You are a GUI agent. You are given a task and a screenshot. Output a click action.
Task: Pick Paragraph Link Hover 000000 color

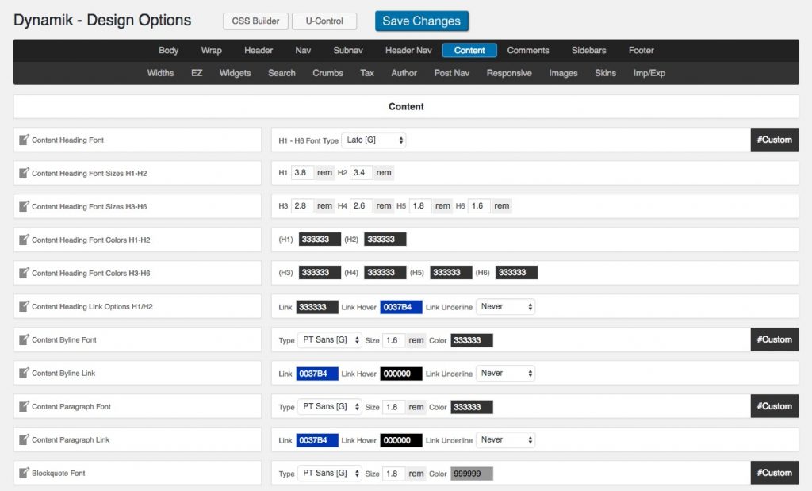[400, 440]
